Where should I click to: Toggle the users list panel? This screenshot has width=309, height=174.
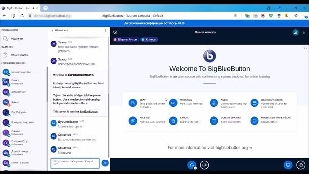tap(115, 32)
